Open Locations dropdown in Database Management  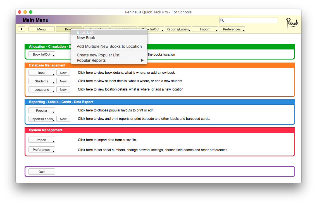[42, 90]
